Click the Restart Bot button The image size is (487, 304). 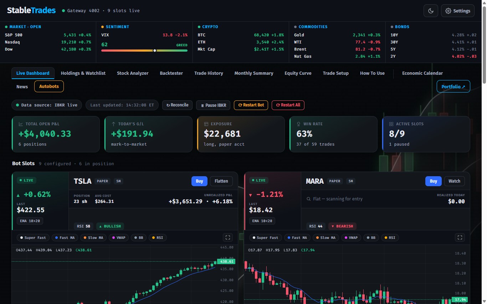point(251,105)
